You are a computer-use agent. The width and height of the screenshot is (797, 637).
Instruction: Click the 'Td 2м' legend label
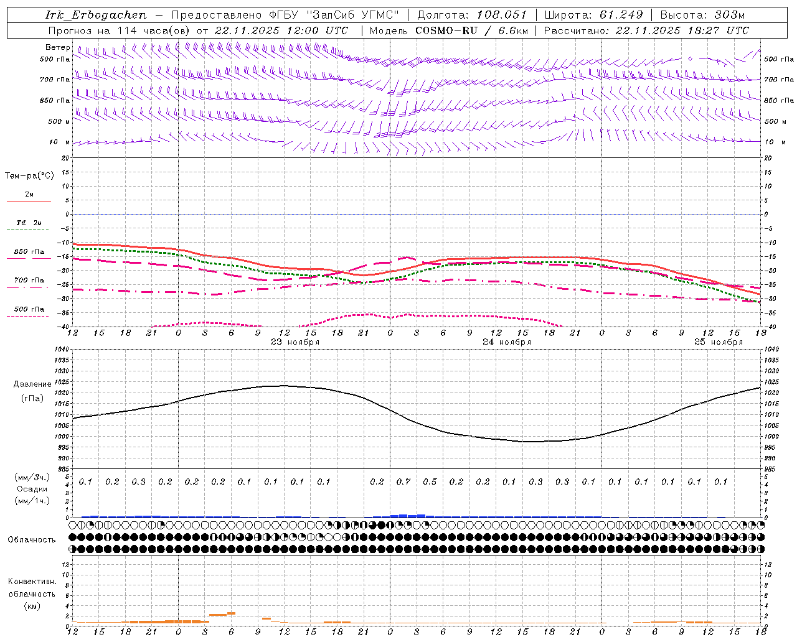click(x=29, y=223)
